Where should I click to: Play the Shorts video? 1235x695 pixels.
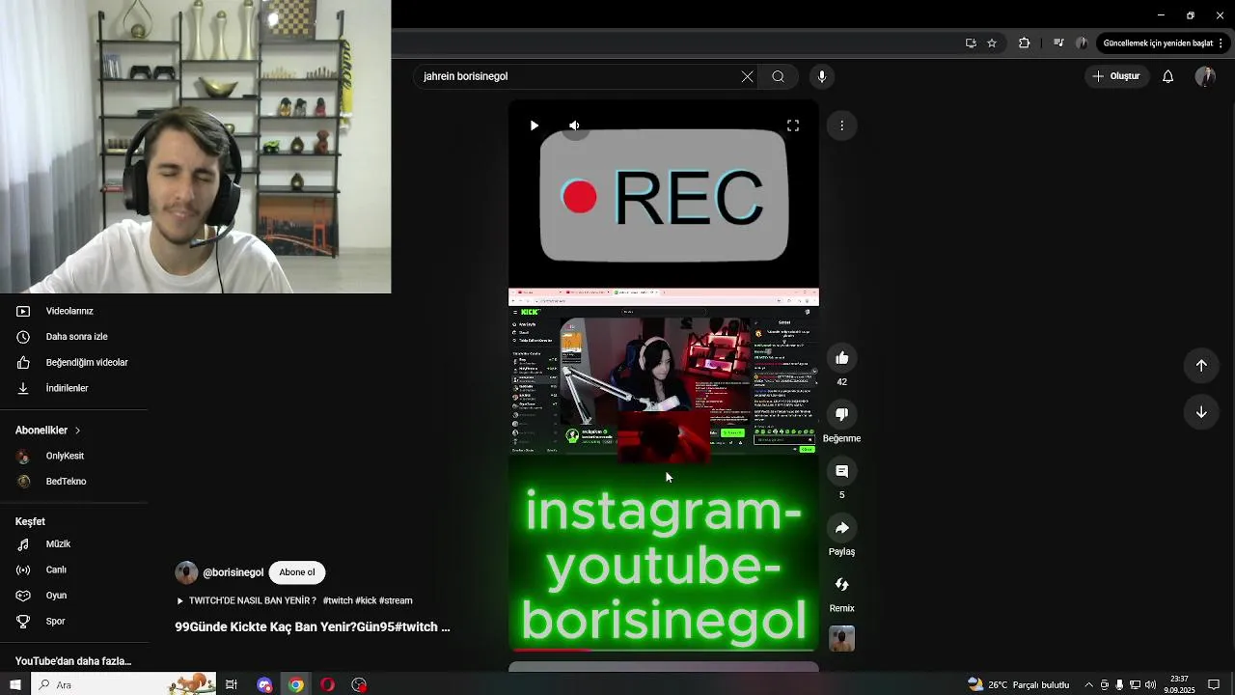coord(534,125)
